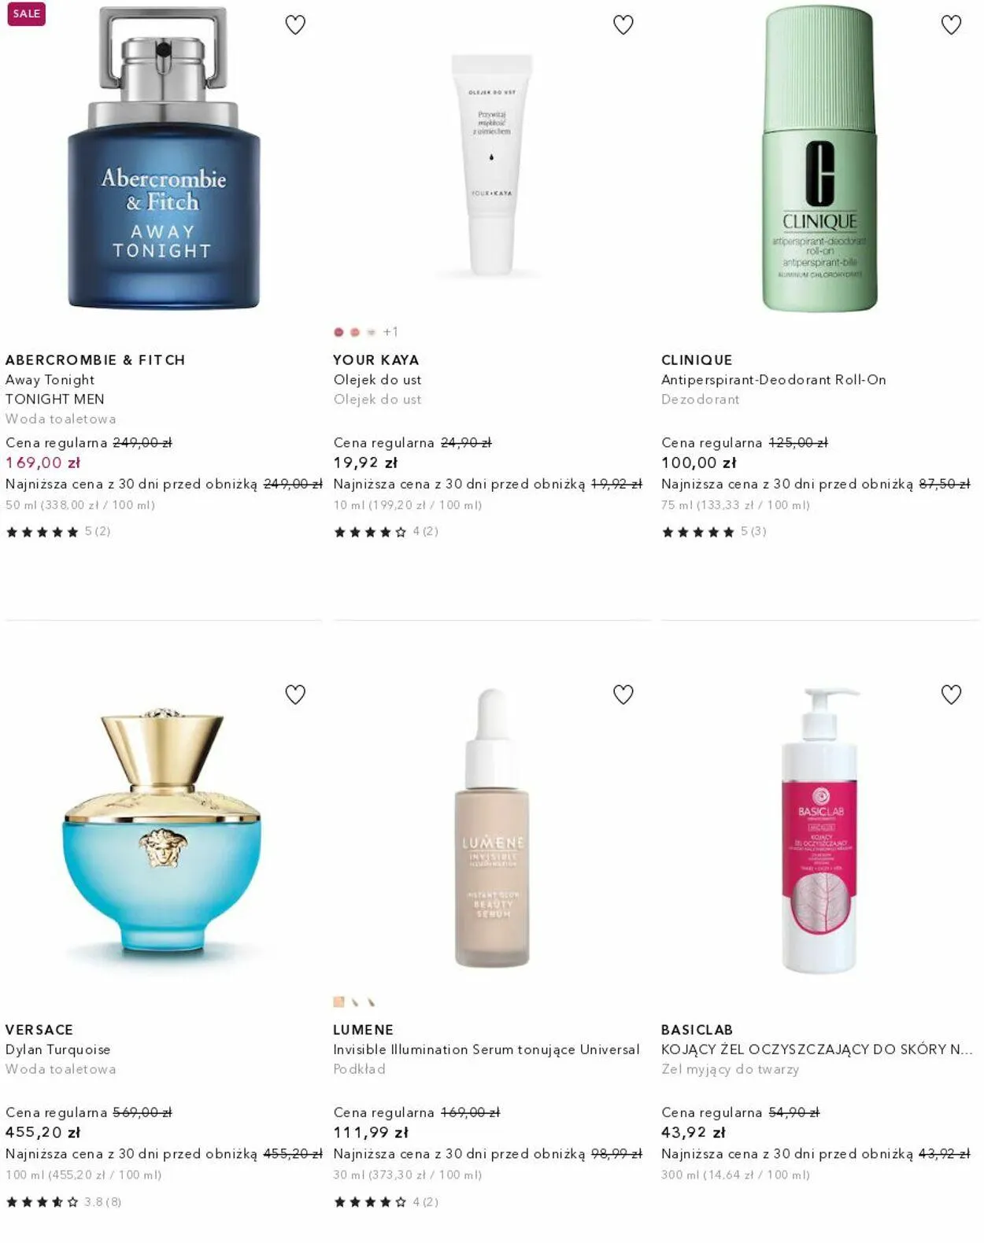The image size is (984, 1243).
Task: View Versace reviews rated 3.8
Action: tap(64, 1202)
